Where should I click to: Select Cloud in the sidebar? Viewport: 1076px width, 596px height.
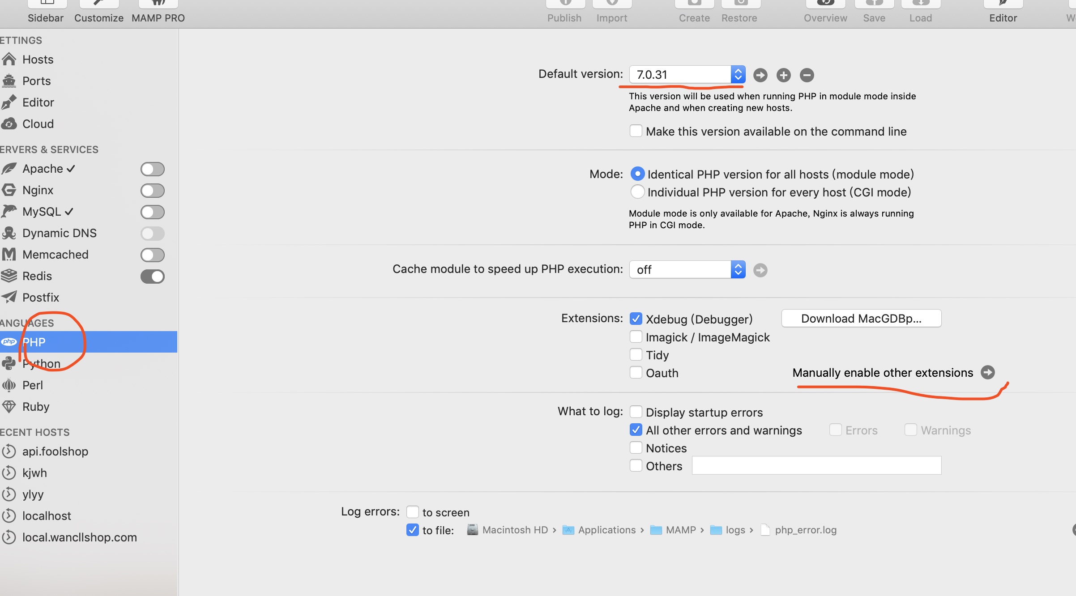[x=38, y=124]
